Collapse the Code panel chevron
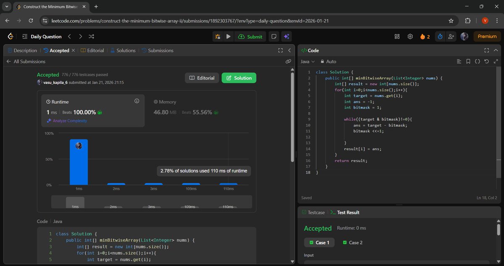The width and height of the screenshot is (504, 266). (x=496, y=50)
